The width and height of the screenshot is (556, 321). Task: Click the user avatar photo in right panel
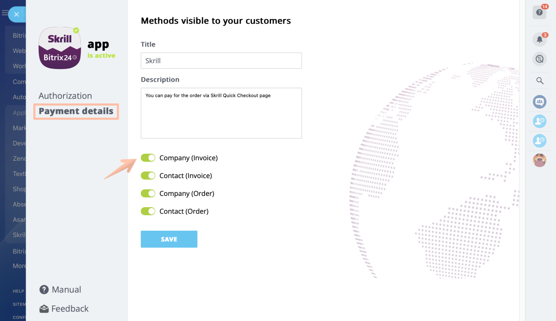(539, 160)
